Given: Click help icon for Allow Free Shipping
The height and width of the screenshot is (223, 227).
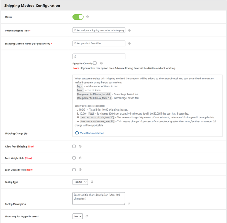Looking at the screenshot, I should pyautogui.click(x=80, y=146).
